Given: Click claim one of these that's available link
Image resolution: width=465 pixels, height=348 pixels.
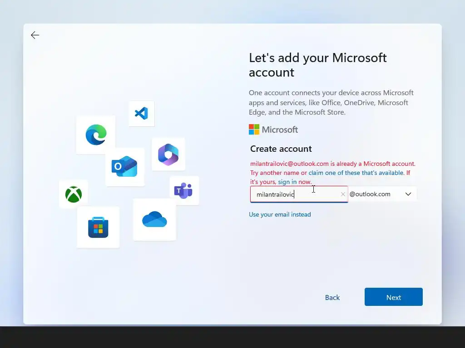Looking at the screenshot, I should [356, 173].
